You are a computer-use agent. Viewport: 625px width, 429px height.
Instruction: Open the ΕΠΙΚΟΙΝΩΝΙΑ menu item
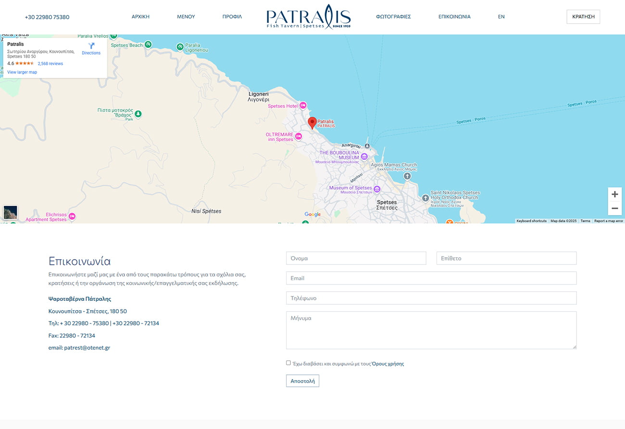tap(454, 17)
